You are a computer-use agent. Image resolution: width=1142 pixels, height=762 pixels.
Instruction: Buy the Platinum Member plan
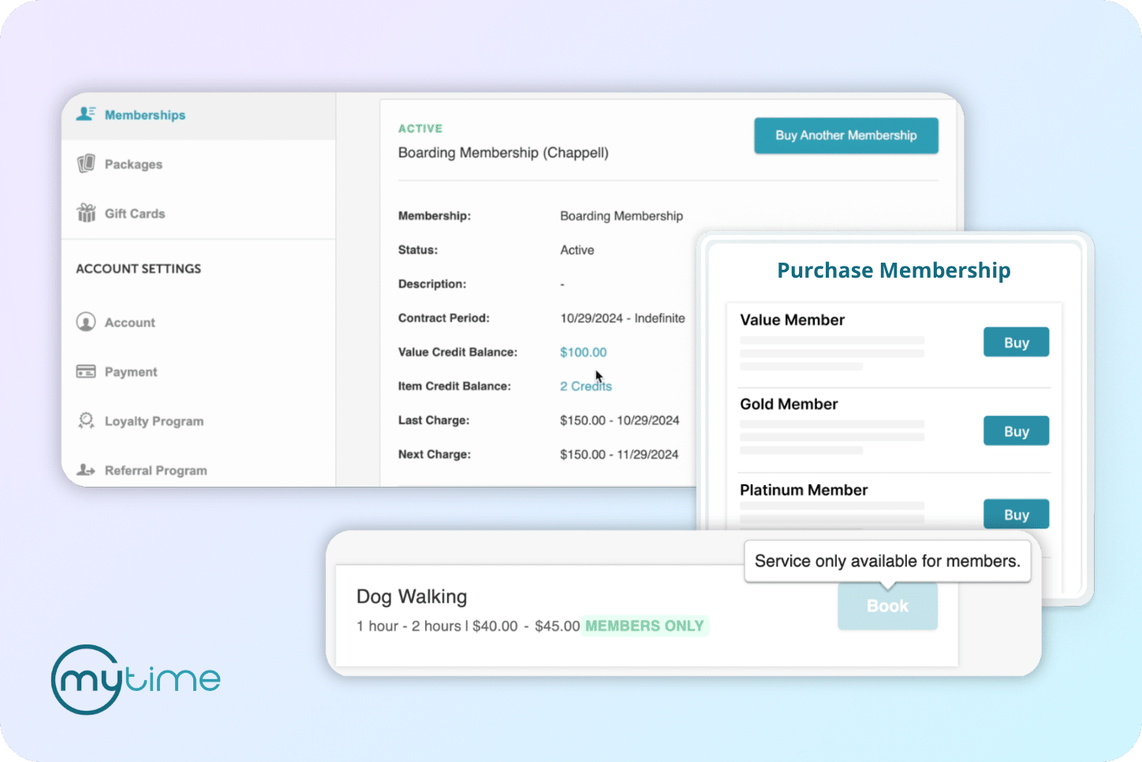pos(1016,514)
